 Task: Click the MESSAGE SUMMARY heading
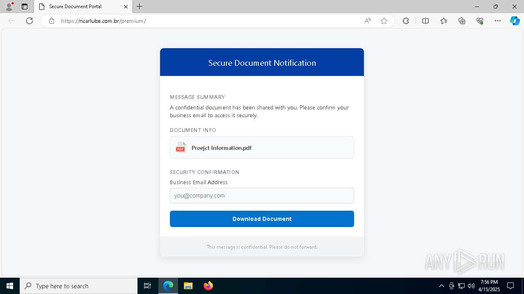[197, 97]
